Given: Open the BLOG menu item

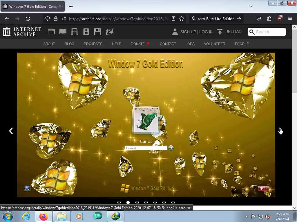Looking at the screenshot, I should point(69,44).
